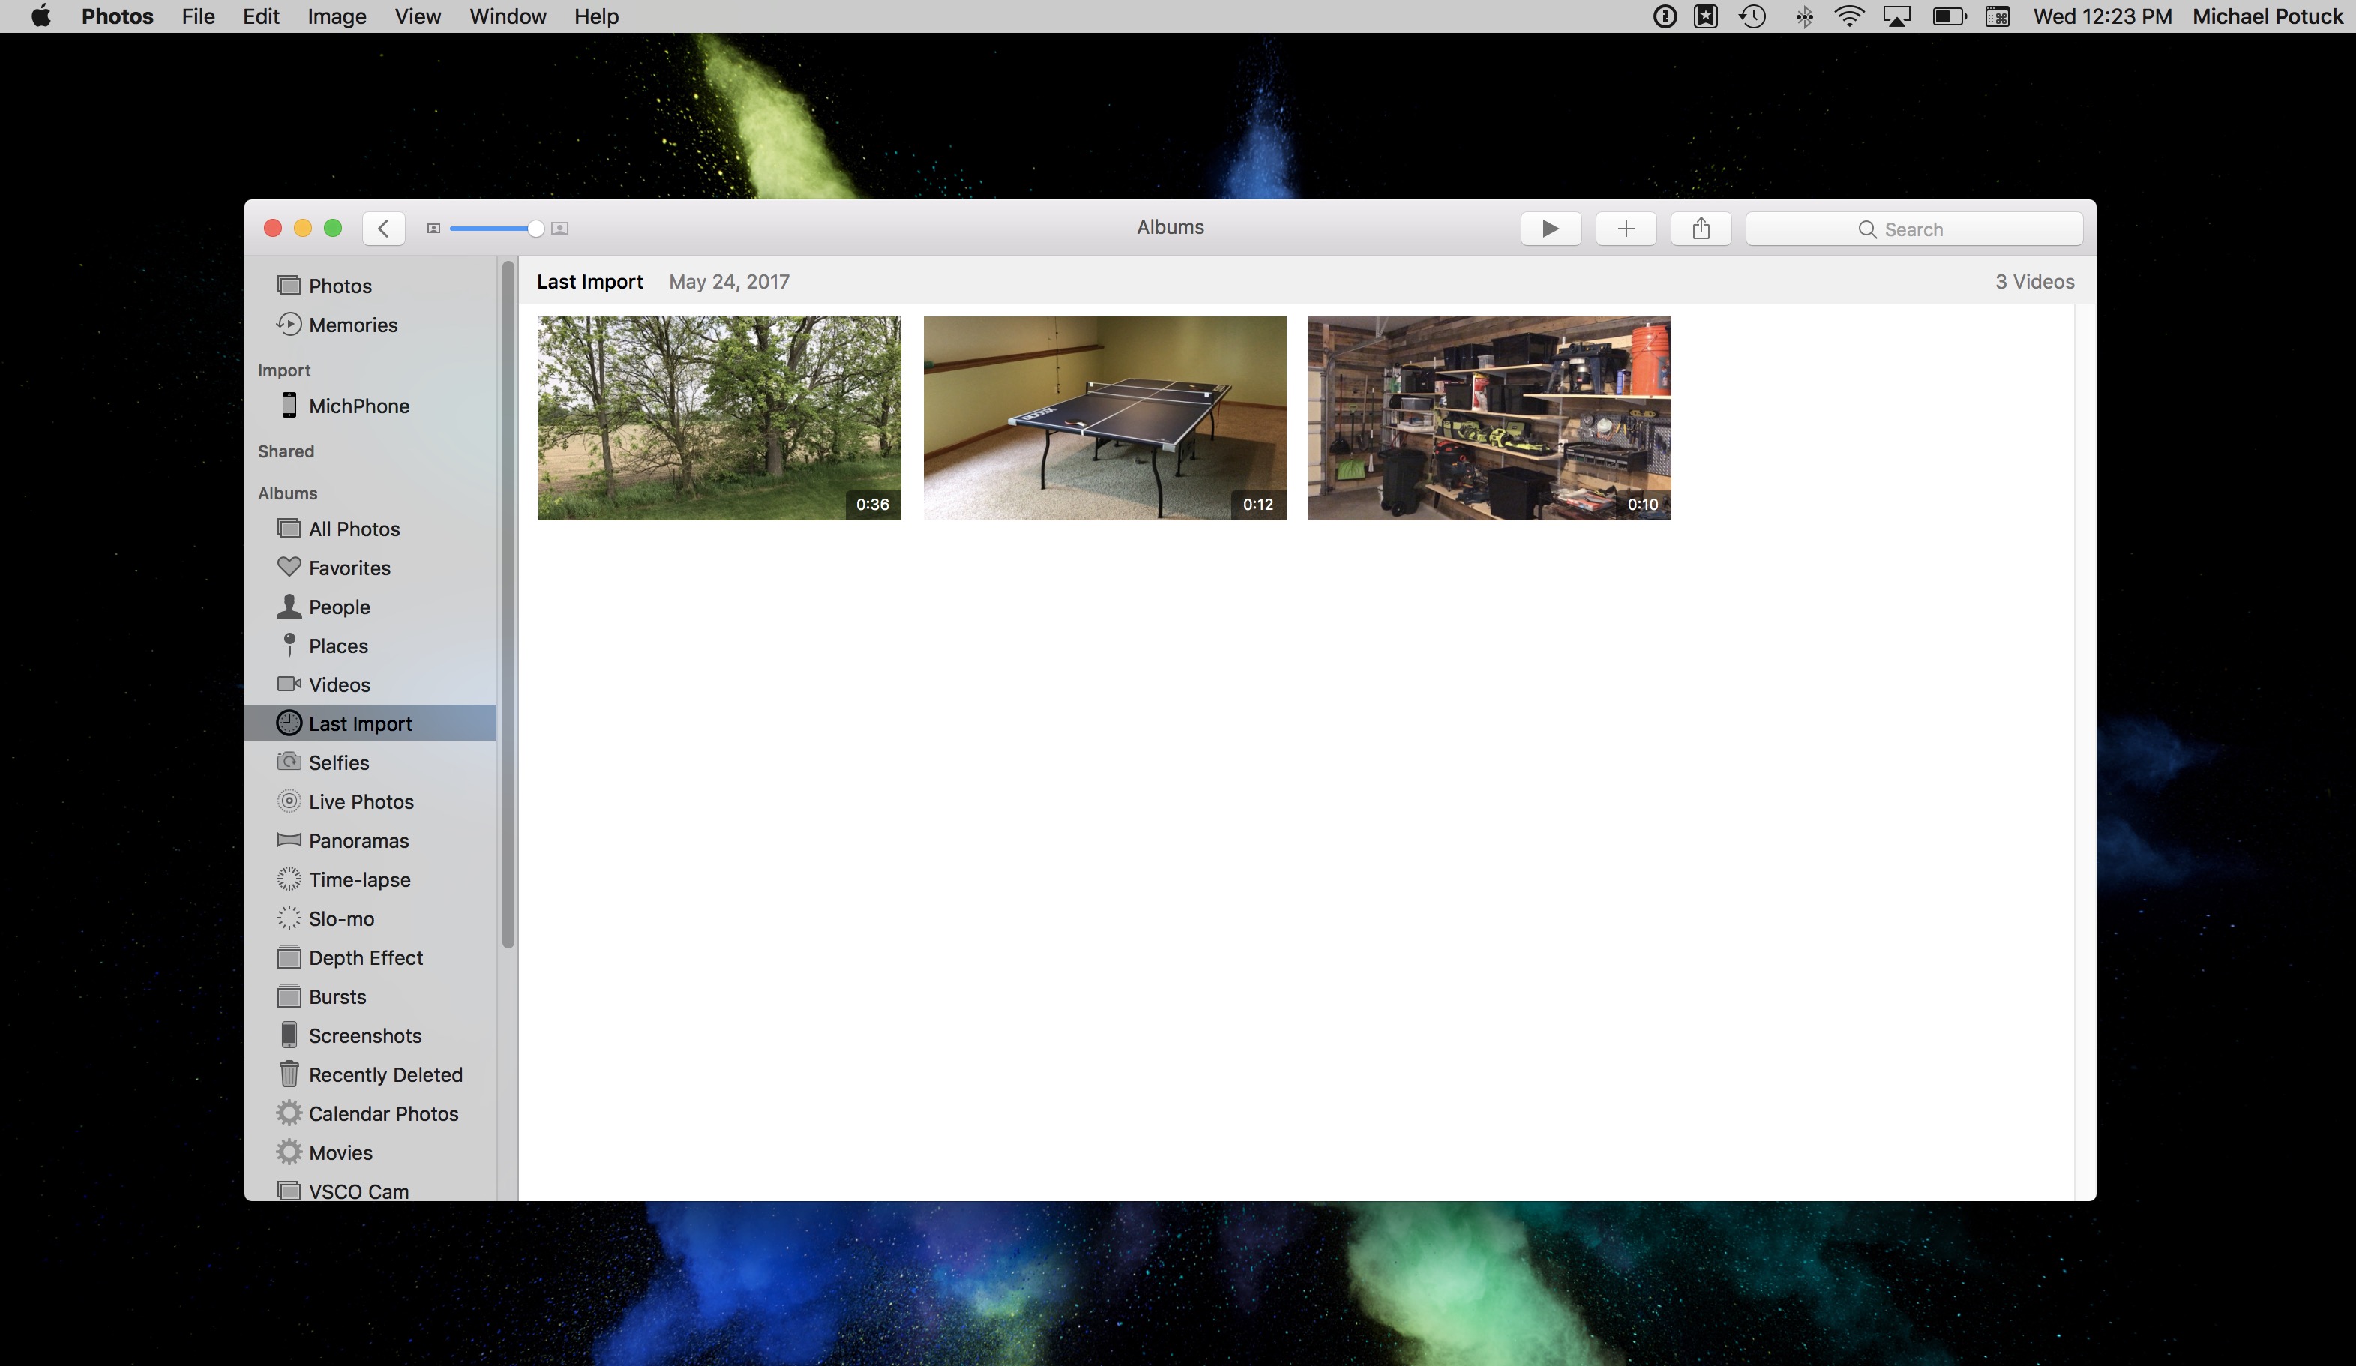Open Time Machine icon in menu bar
The image size is (2356, 1366).
[x=1753, y=16]
